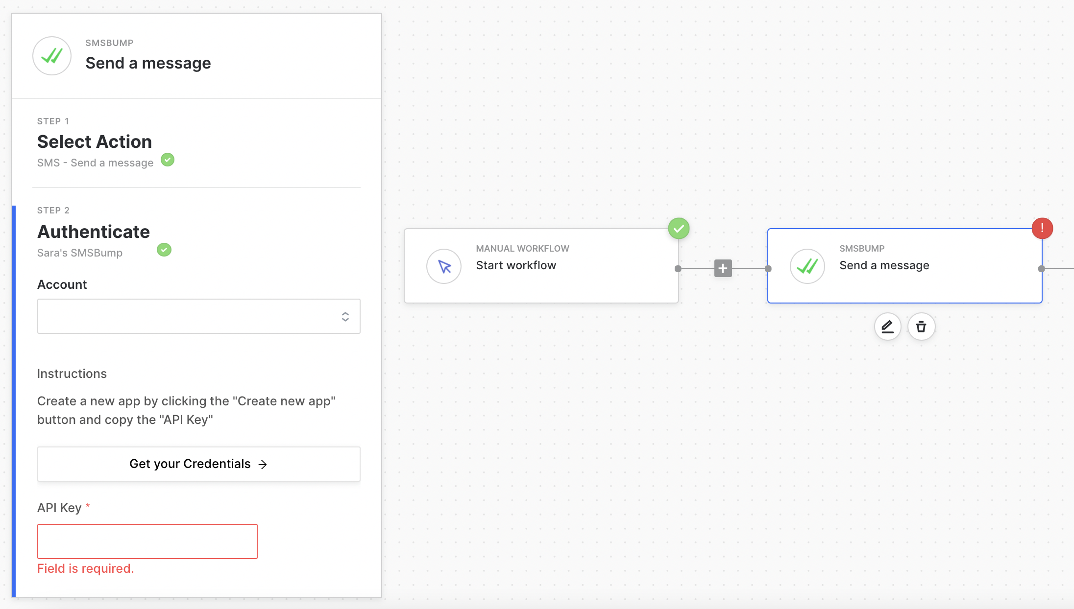Click the pencil edit icon below node
1074x609 pixels.
(887, 327)
